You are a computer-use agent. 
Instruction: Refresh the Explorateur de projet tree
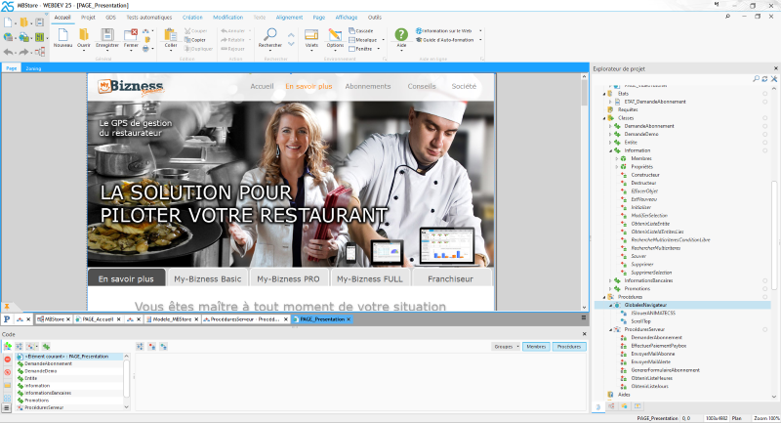click(x=764, y=79)
